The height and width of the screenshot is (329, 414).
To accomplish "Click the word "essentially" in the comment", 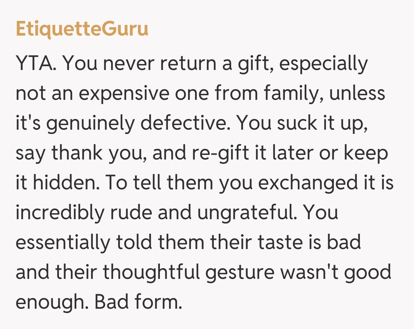I will 62,242.
